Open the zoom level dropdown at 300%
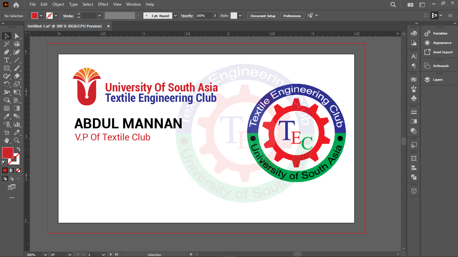458x257 pixels. point(46,255)
